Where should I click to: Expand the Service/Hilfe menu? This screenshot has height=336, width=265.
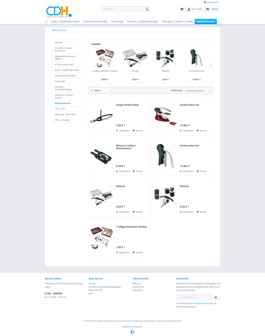pos(212,2)
